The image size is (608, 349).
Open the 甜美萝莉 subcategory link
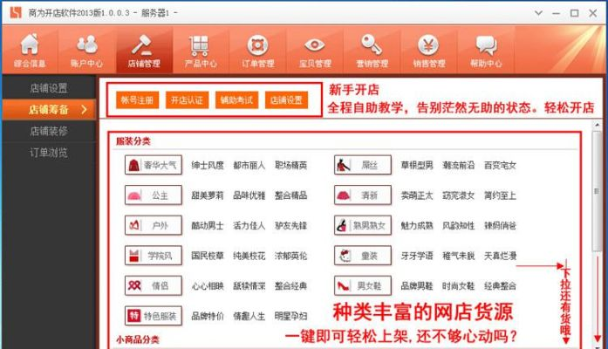tap(208, 195)
